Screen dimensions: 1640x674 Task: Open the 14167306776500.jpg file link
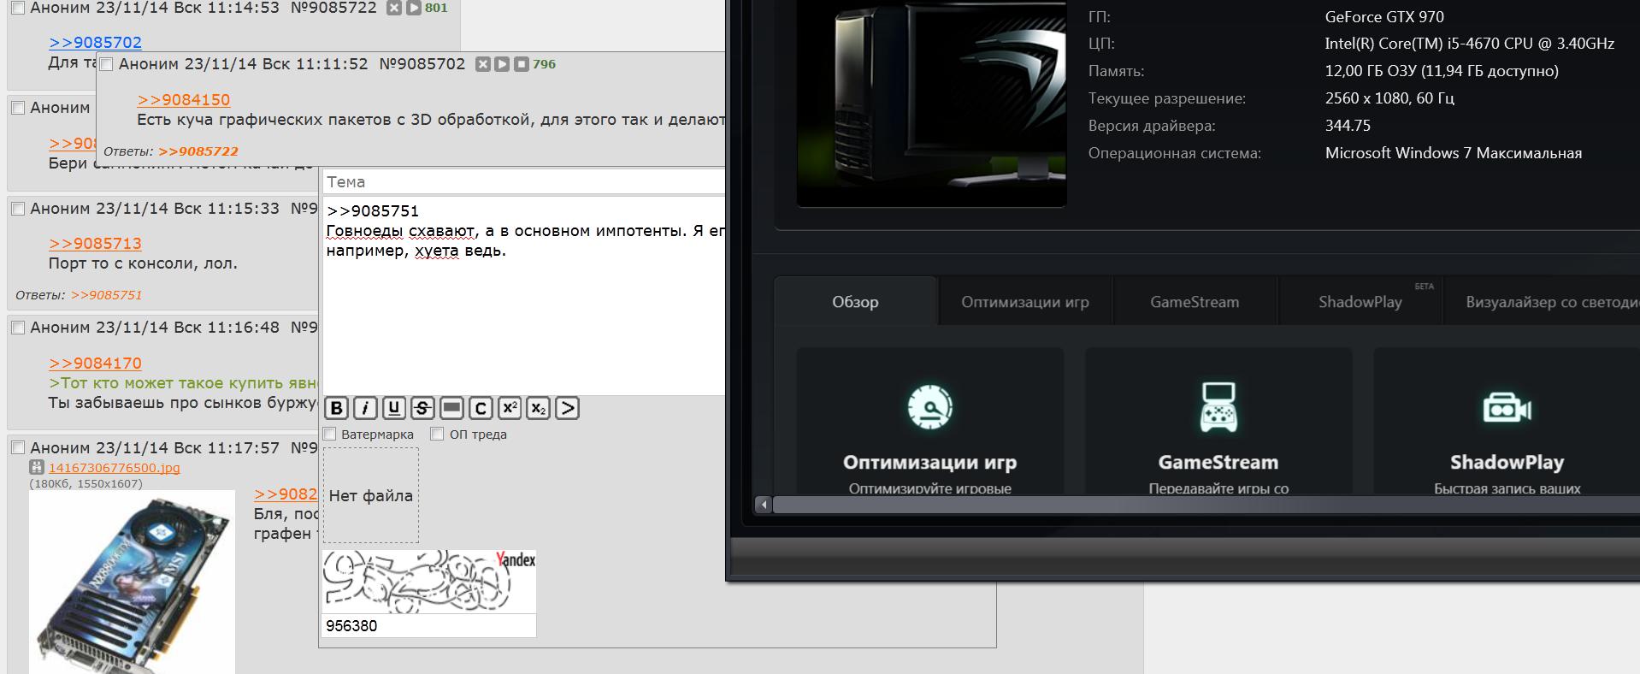pos(115,468)
